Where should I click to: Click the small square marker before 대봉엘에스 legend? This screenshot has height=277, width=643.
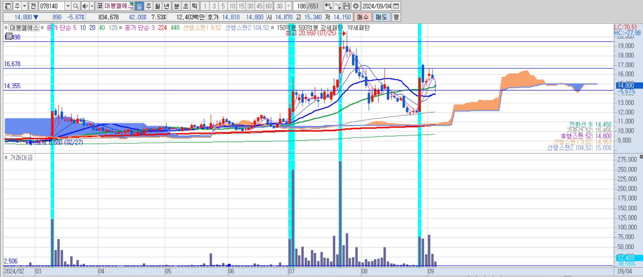(6, 28)
